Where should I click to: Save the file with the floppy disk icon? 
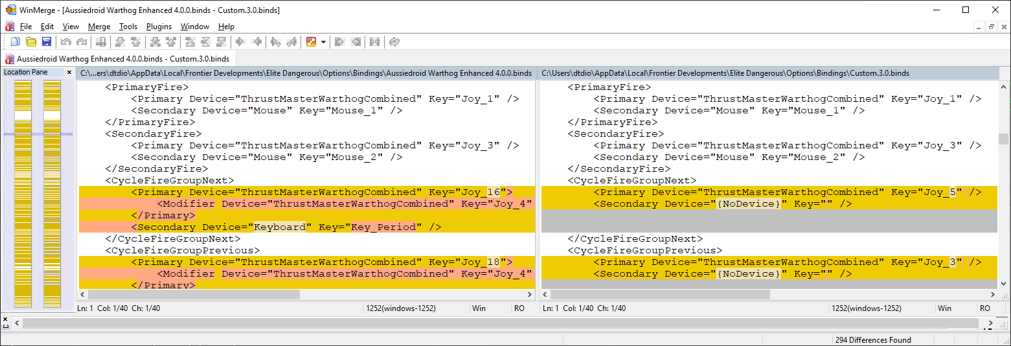(47, 42)
